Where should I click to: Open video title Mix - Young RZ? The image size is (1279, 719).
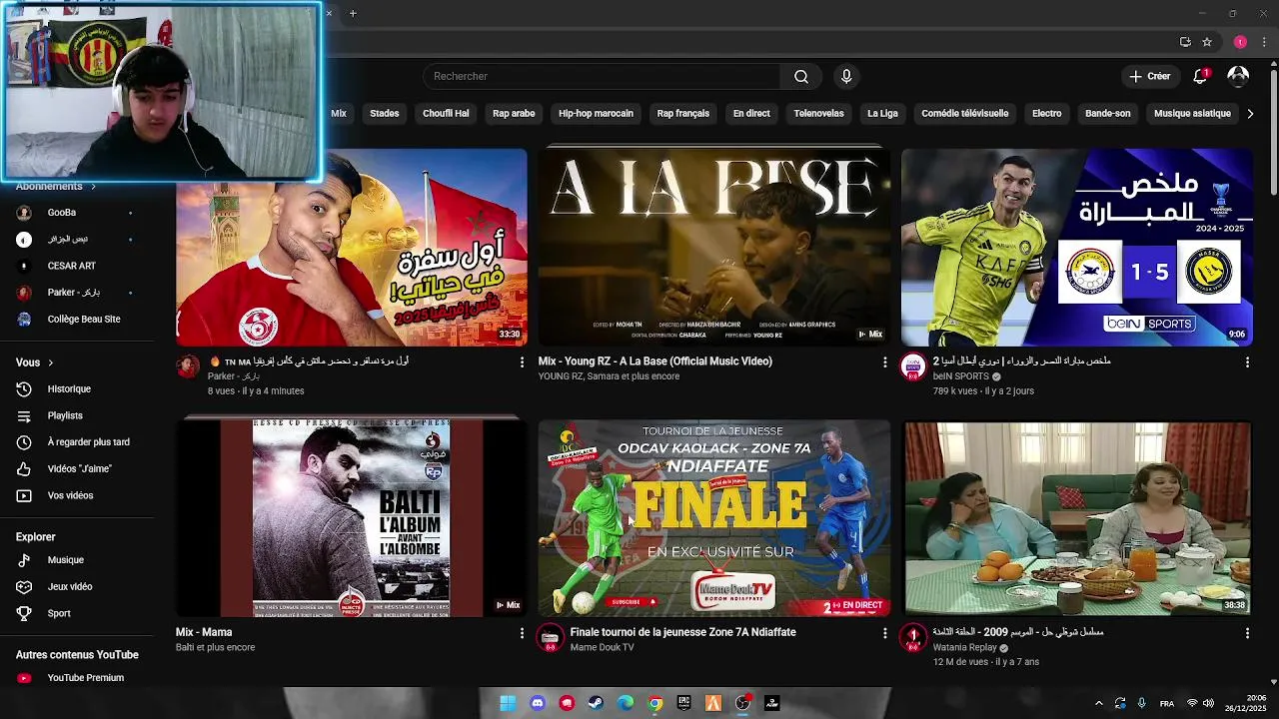pyautogui.click(x=655, y=361)
